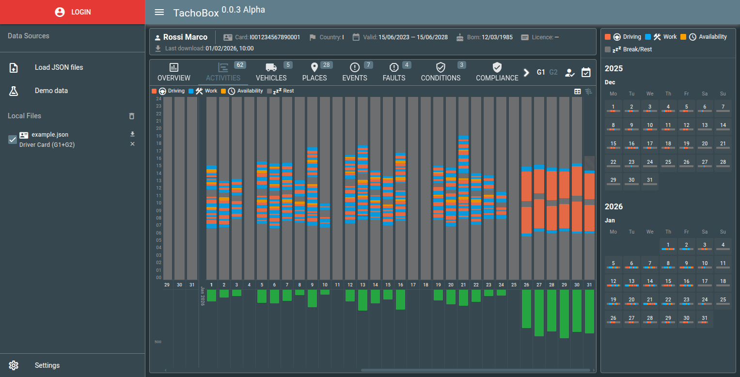This screenshot has width=740, height=377.
Task: Remove example.json with the X icon
Action: (x=132, y=144)
